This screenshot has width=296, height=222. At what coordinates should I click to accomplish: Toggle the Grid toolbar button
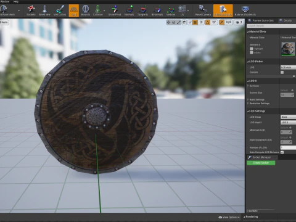click(74, 10)
